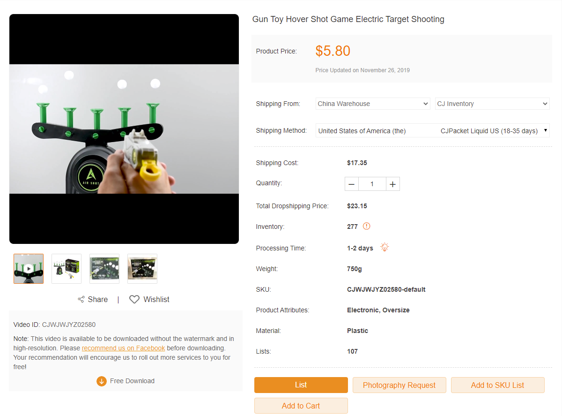Click the Wishlist heart icon

(x=134, y=300)
